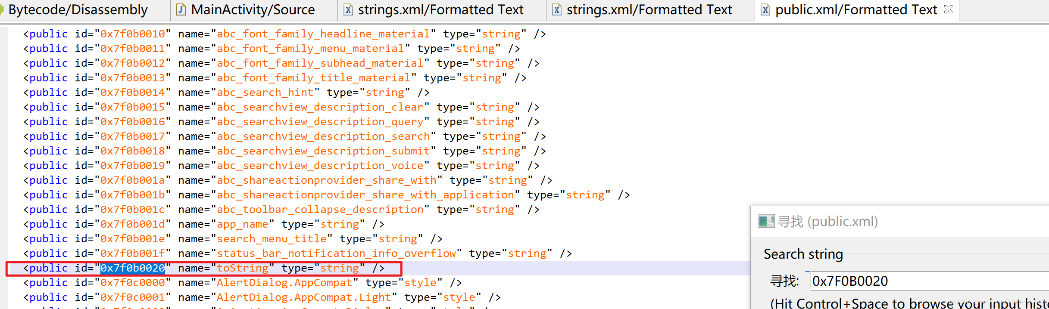Screen dimensions: 1049x309
Task: Click the name abc_searchview_description_clear
Action: click(320, 107)
